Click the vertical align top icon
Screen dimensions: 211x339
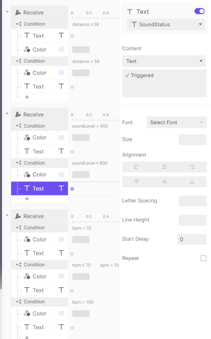click(136, 182)
